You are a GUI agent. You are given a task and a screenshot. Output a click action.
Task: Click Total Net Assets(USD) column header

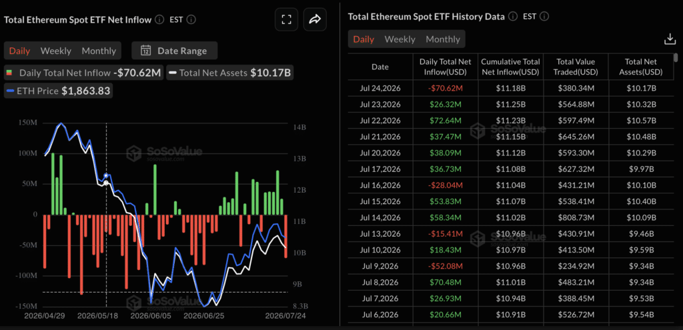pyautogui.click(x=640, y=67)
